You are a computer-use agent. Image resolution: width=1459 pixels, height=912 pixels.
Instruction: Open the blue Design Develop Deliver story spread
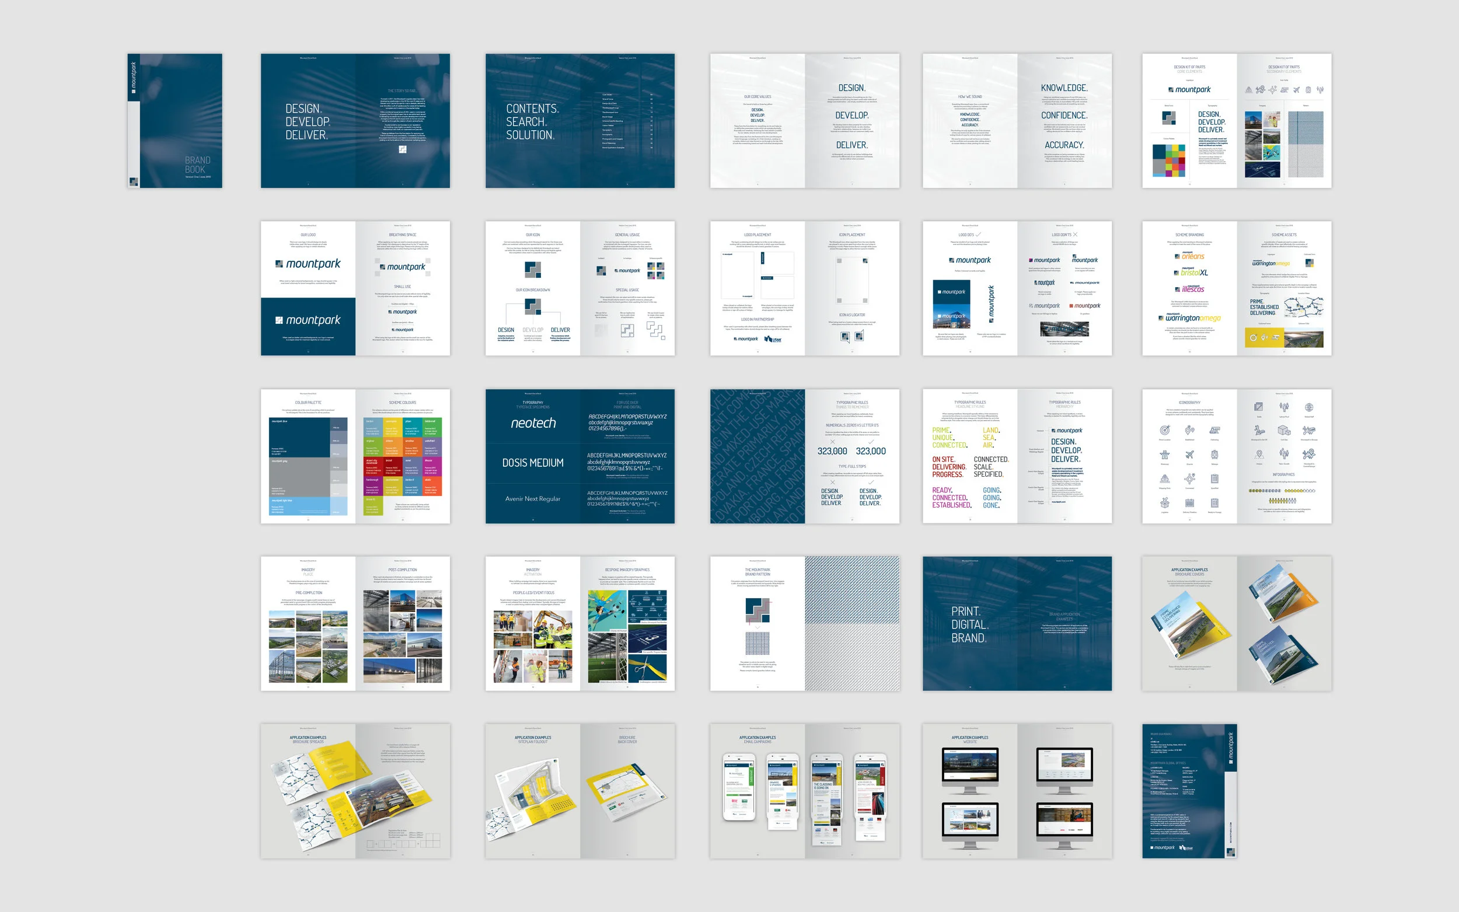point(355,121)
